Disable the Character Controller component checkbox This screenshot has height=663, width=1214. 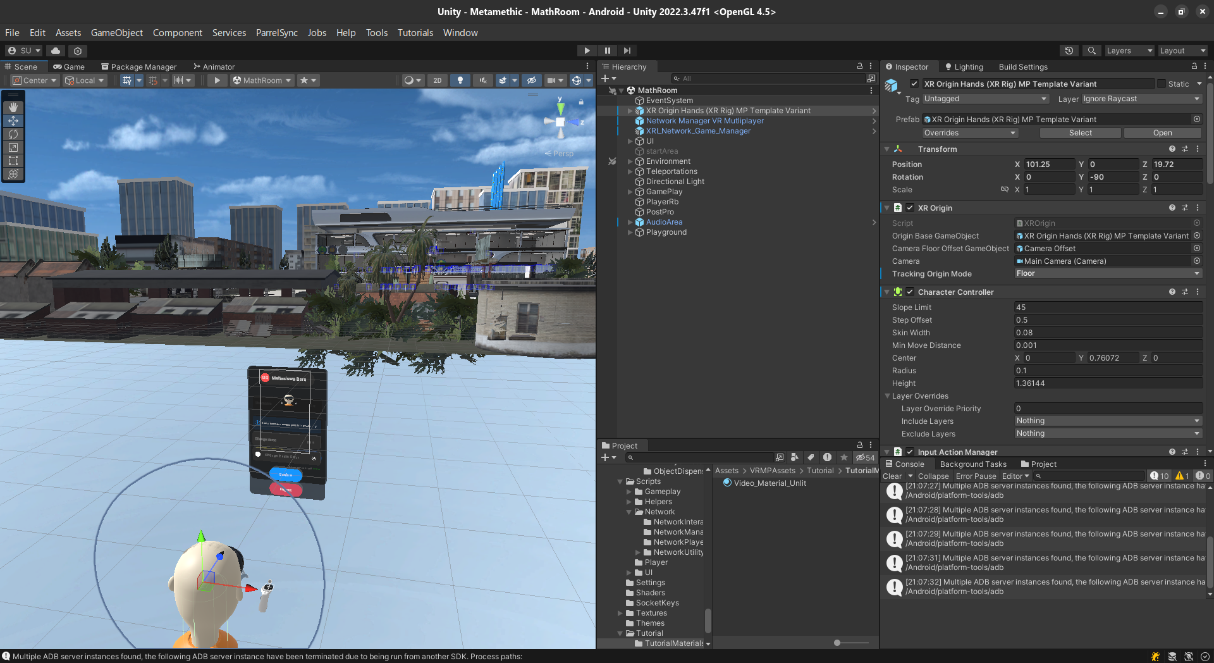(910, 292)
